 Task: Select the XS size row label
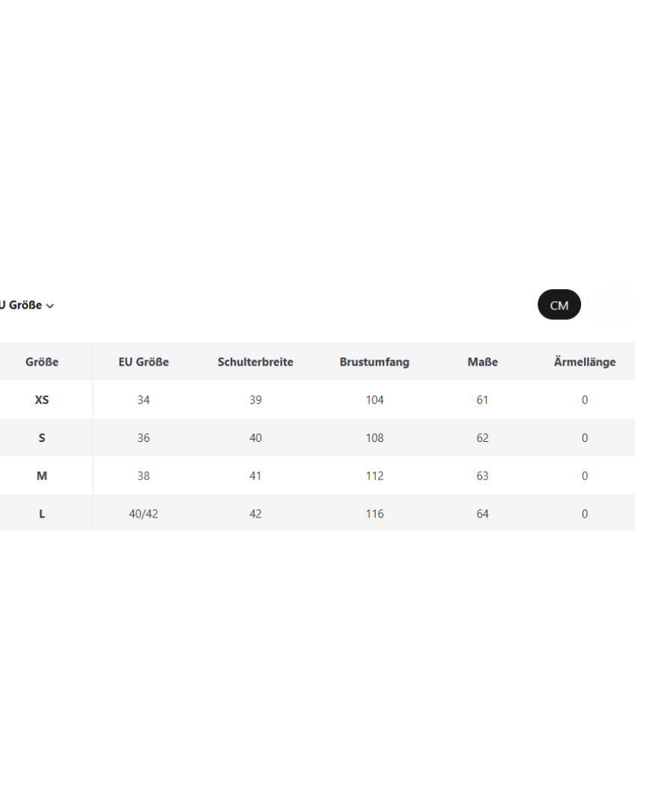pyautogui.click(x=42, y=400)
